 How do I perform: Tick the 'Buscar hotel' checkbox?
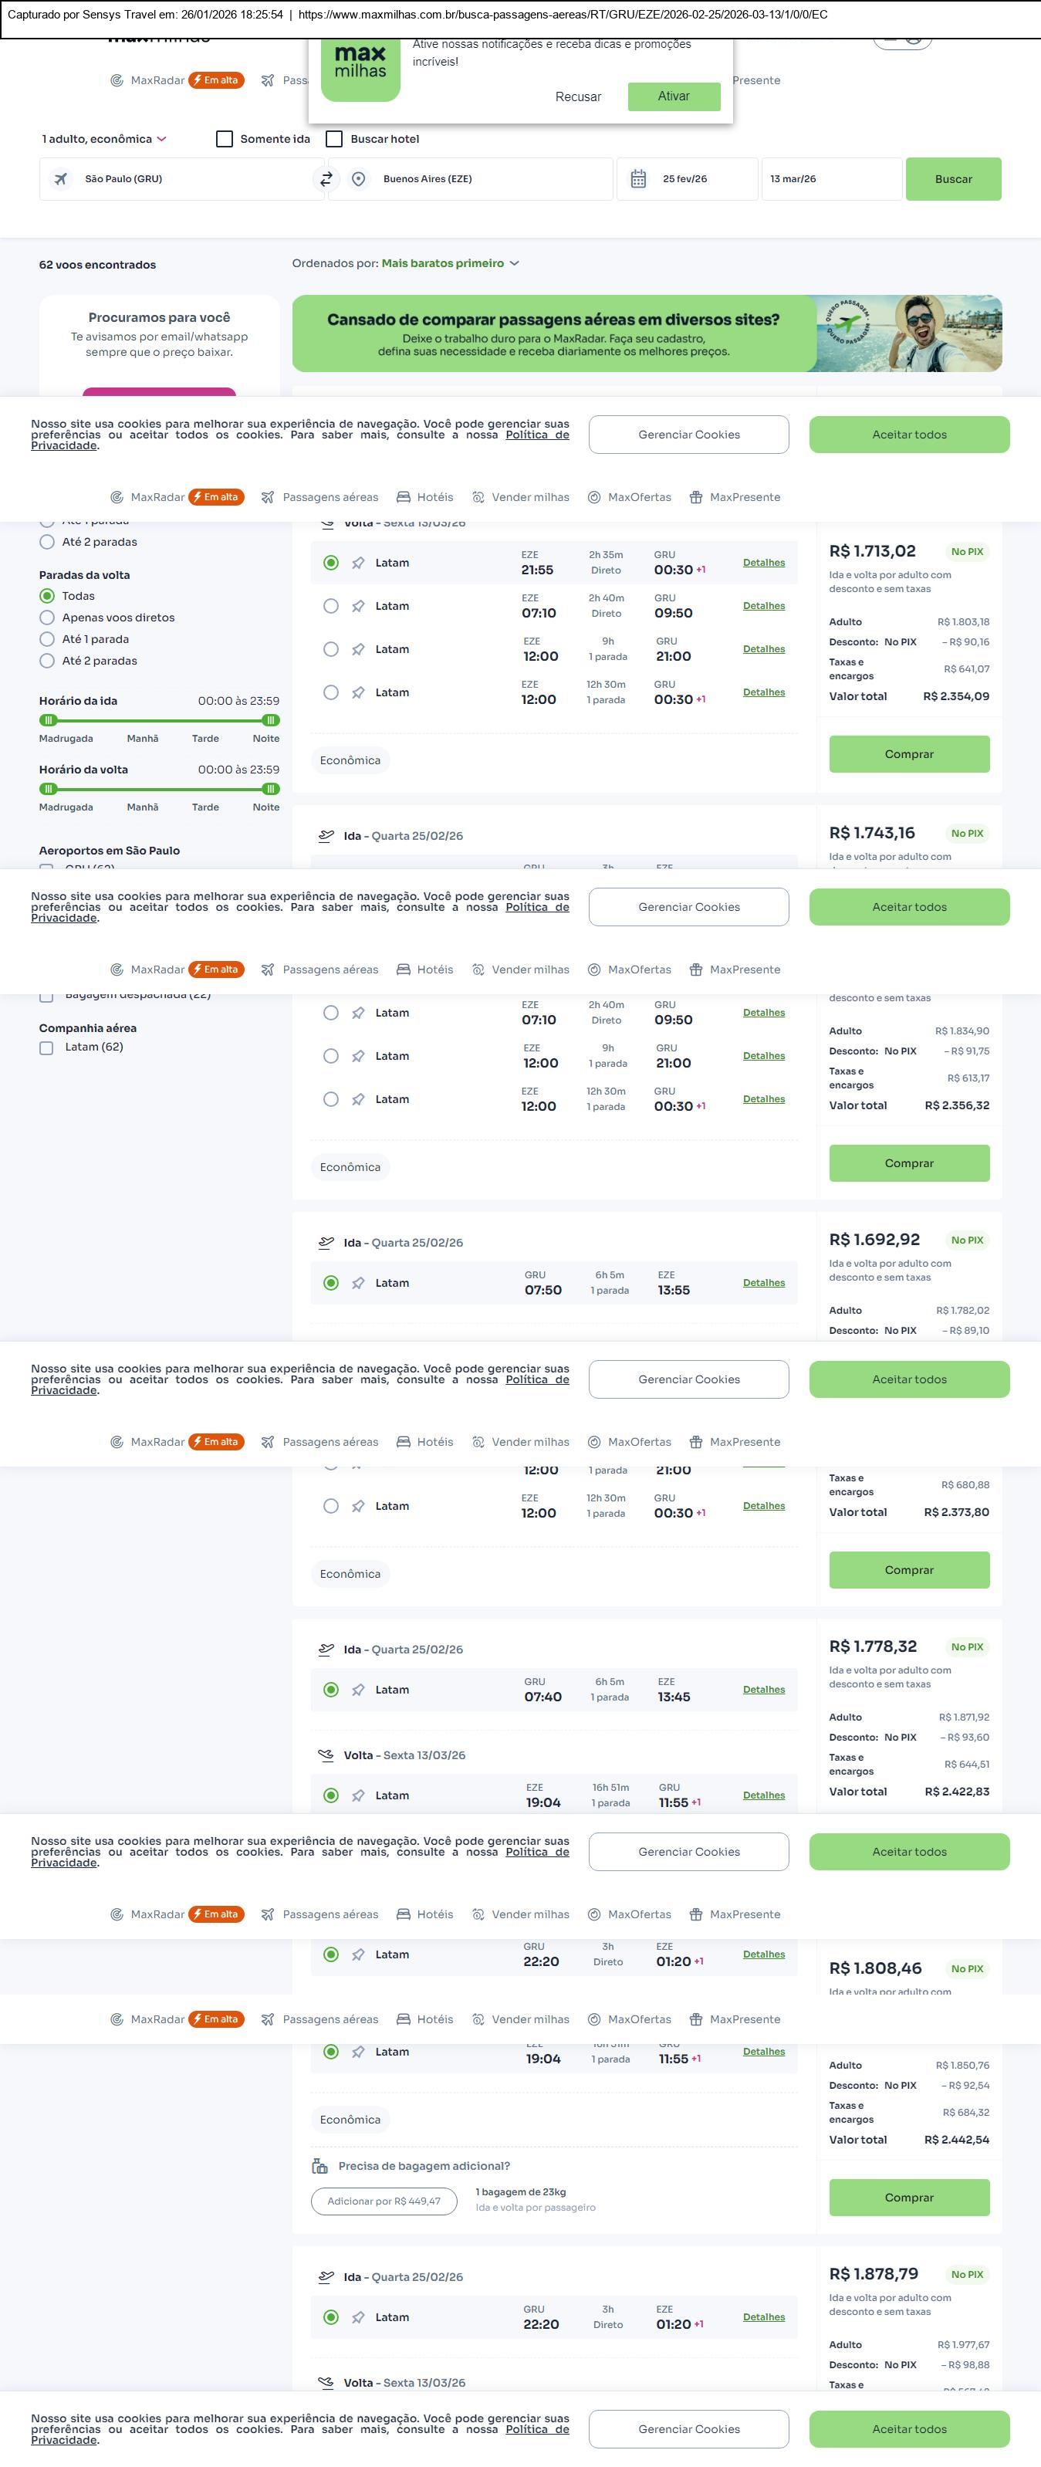(334, 139)
